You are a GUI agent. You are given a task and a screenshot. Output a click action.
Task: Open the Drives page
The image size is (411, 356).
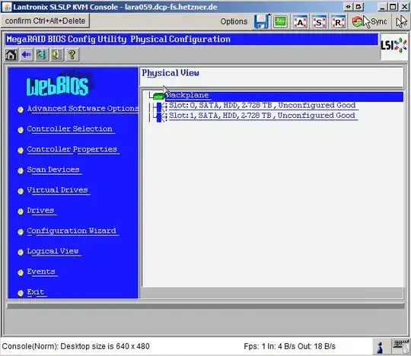coord(41,211)
